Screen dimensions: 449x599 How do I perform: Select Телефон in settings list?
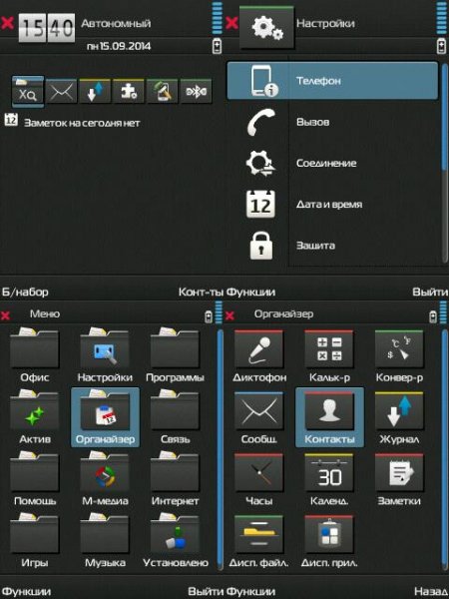point(332,81)
